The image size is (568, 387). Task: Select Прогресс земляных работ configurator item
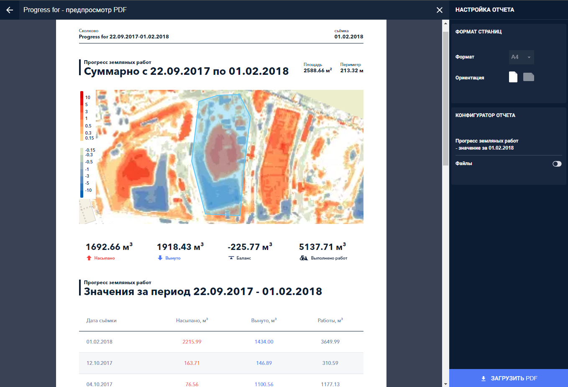point(487,144)
